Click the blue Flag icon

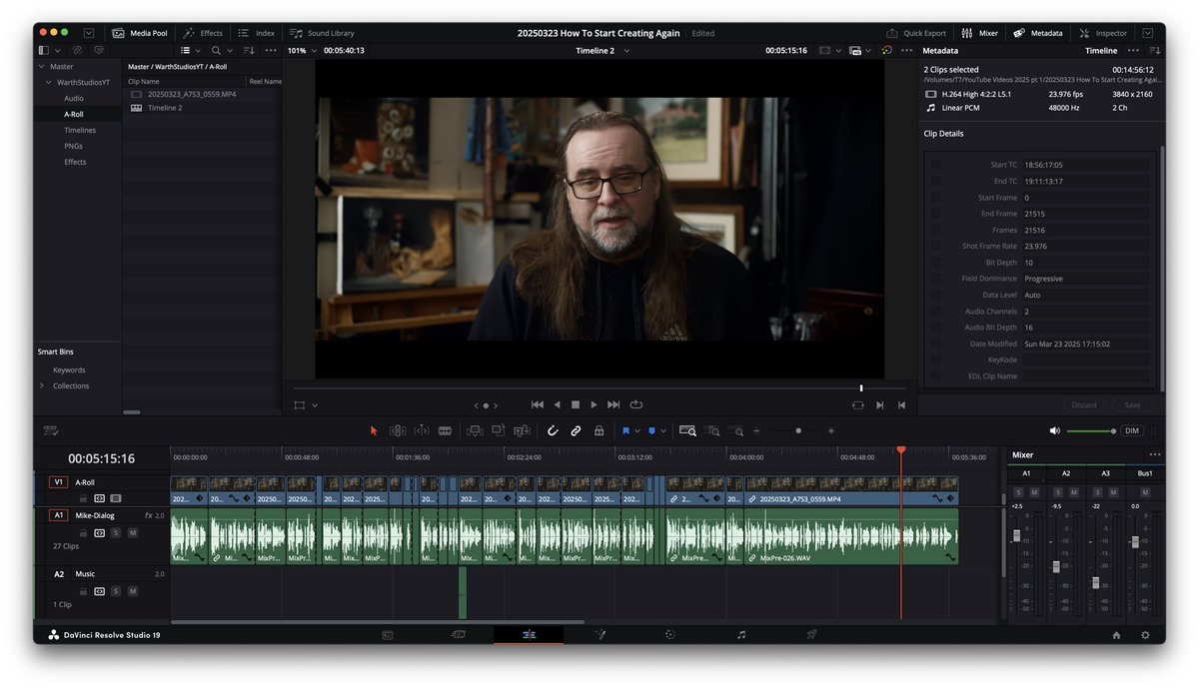[x=625, y=430]
